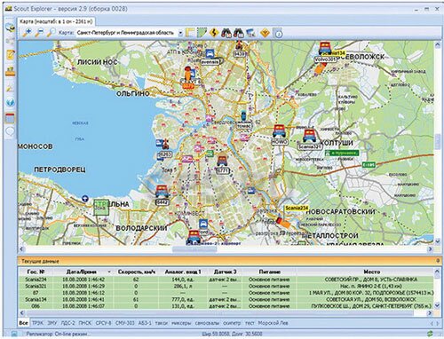This screenshot has width=444, height=339.
Task: Click the winding road sign icon
Action: click(214, 33)
